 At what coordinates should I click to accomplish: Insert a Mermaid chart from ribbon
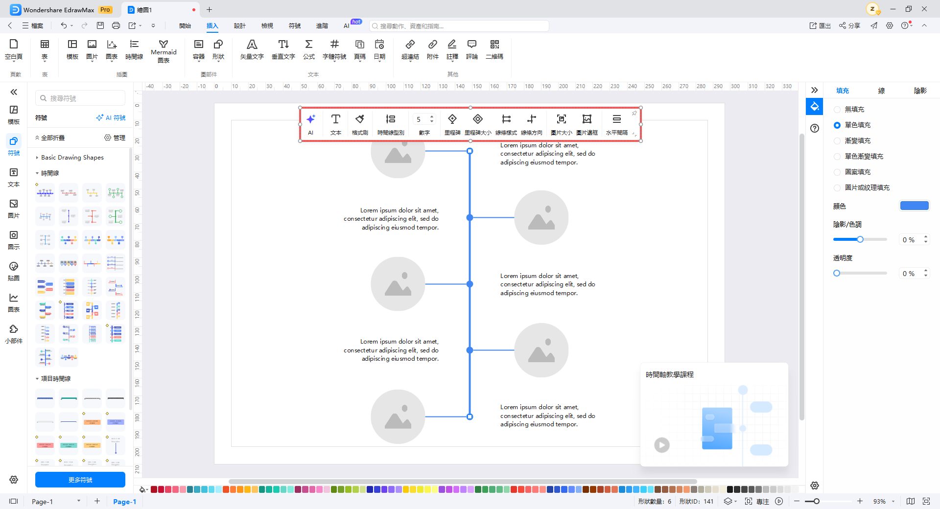(164, 51)
